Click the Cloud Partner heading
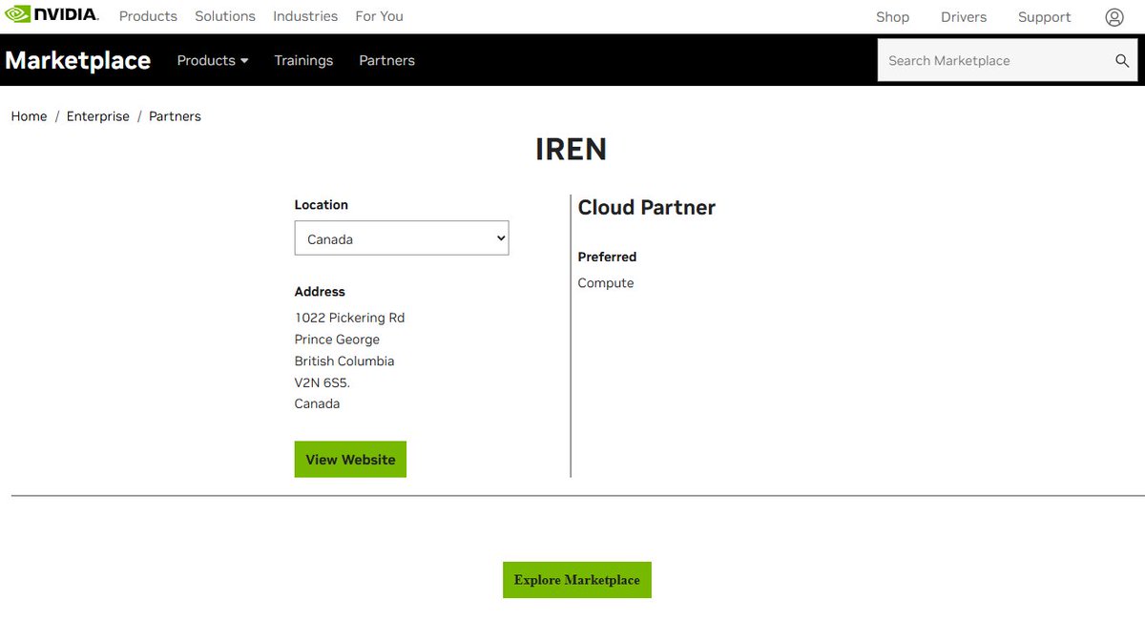Viewport: 1145px width, 619px height. tap(647, 207)
